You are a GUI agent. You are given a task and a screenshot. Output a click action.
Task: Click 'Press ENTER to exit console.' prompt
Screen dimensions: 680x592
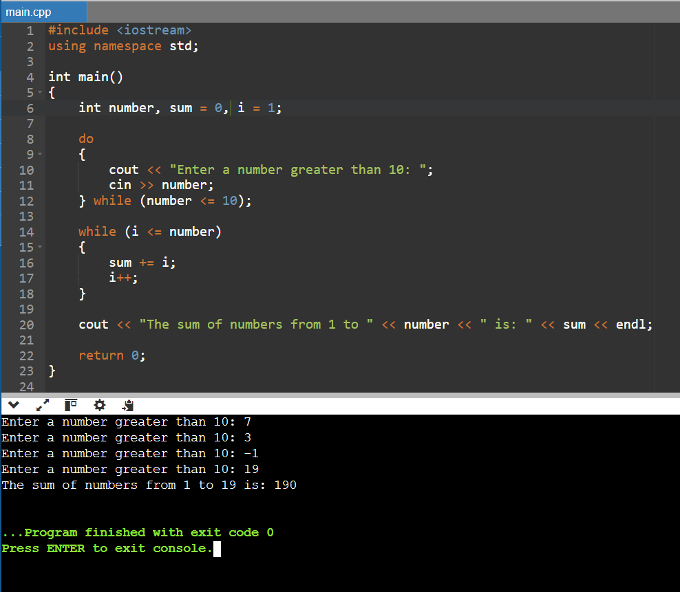coord(107,548)
